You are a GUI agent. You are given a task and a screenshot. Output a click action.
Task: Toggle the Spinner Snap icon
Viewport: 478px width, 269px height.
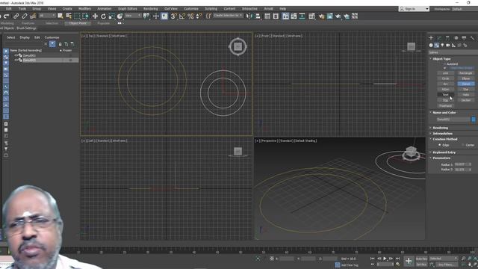click(x=199, y=16)
